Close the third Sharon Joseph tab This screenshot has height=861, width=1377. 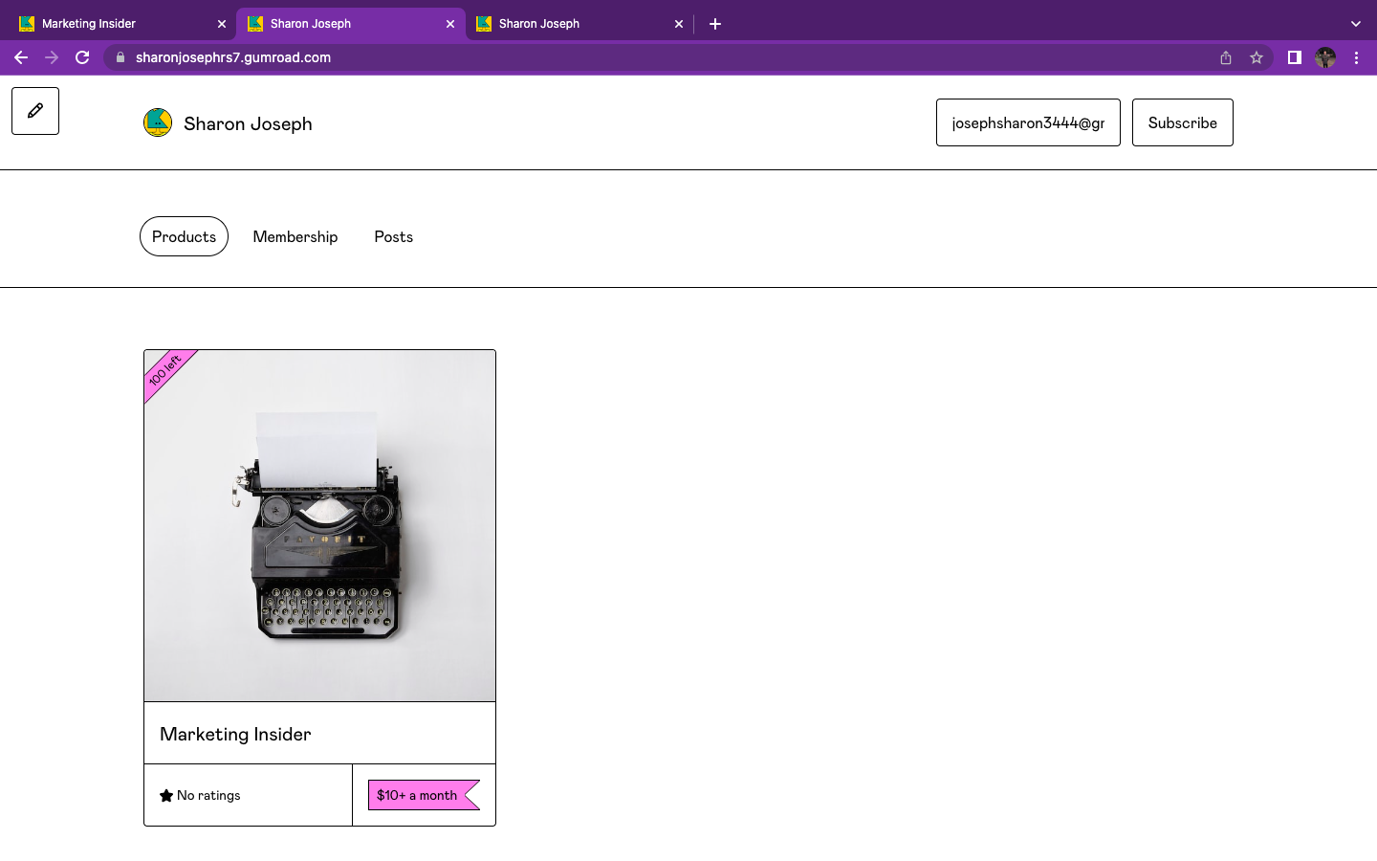[679, 24]
